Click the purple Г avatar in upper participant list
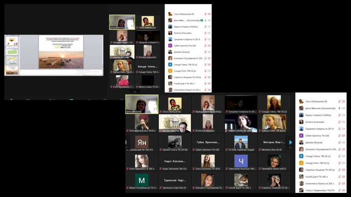Viewport: 351px width, 197px height. pyautogui.click(x=170, y=45)
